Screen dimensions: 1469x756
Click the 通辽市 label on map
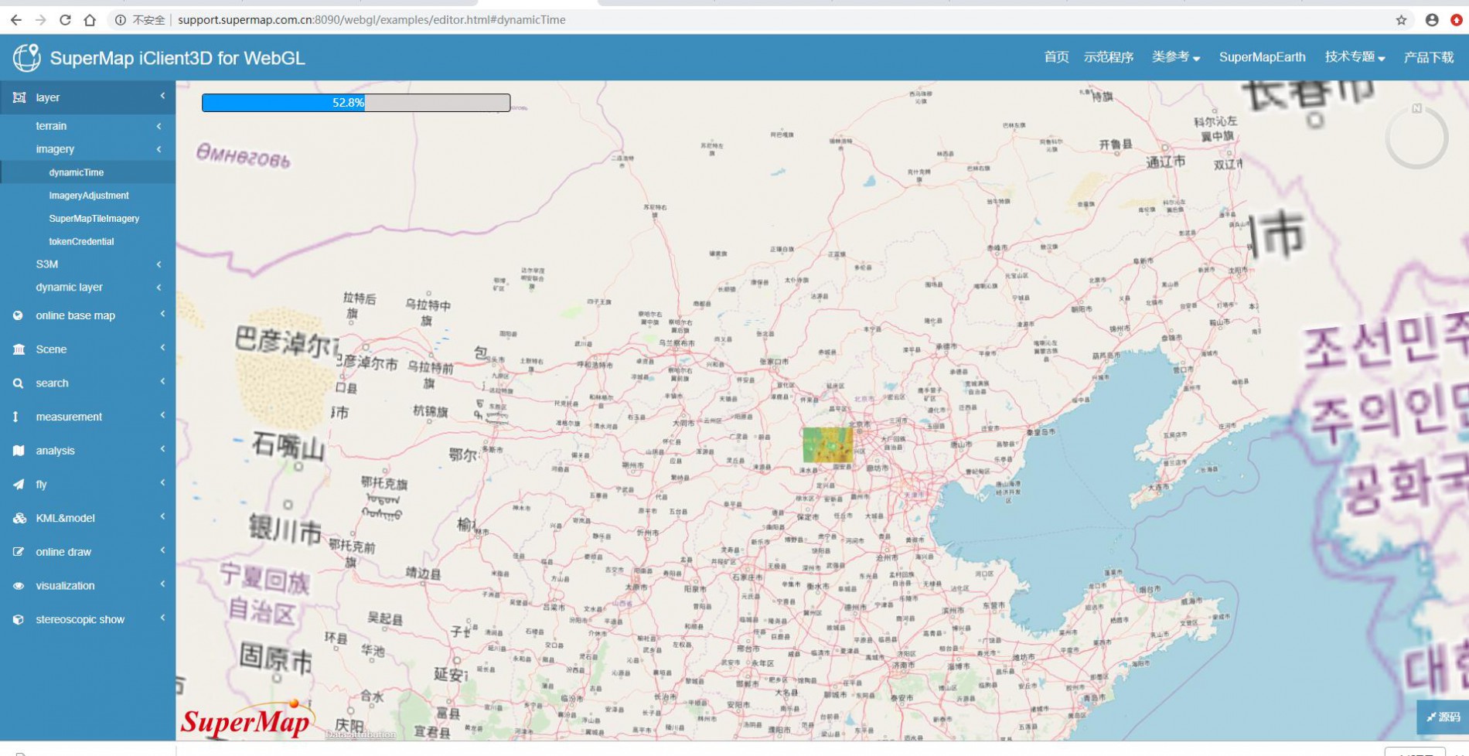[x=1165, y=162]
